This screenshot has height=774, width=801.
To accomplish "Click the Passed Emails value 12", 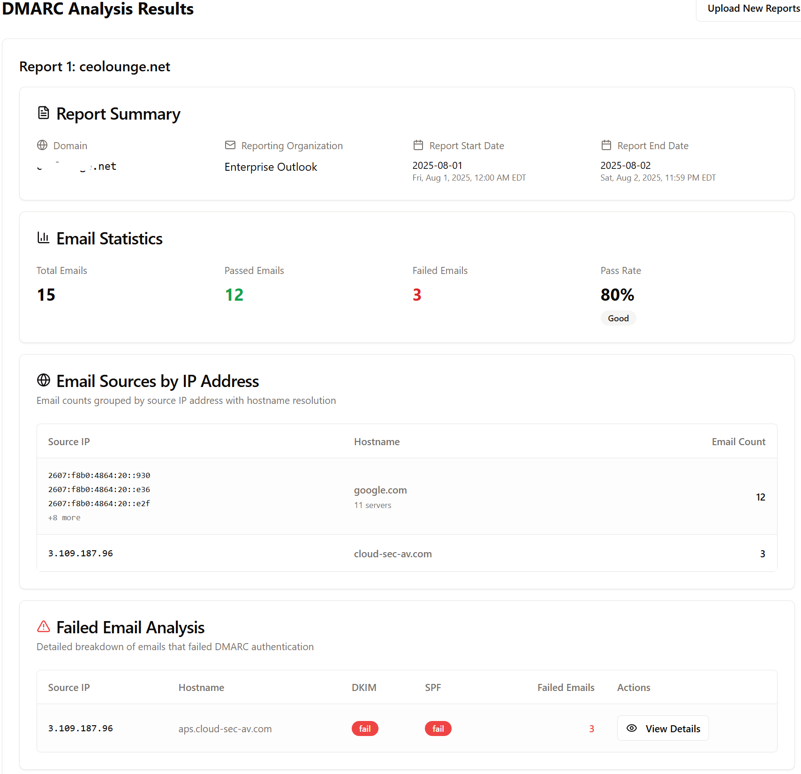I will click(234, 295).
